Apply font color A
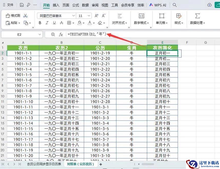The width and height of the screenshot is (220, 169). tap(90, 23)
